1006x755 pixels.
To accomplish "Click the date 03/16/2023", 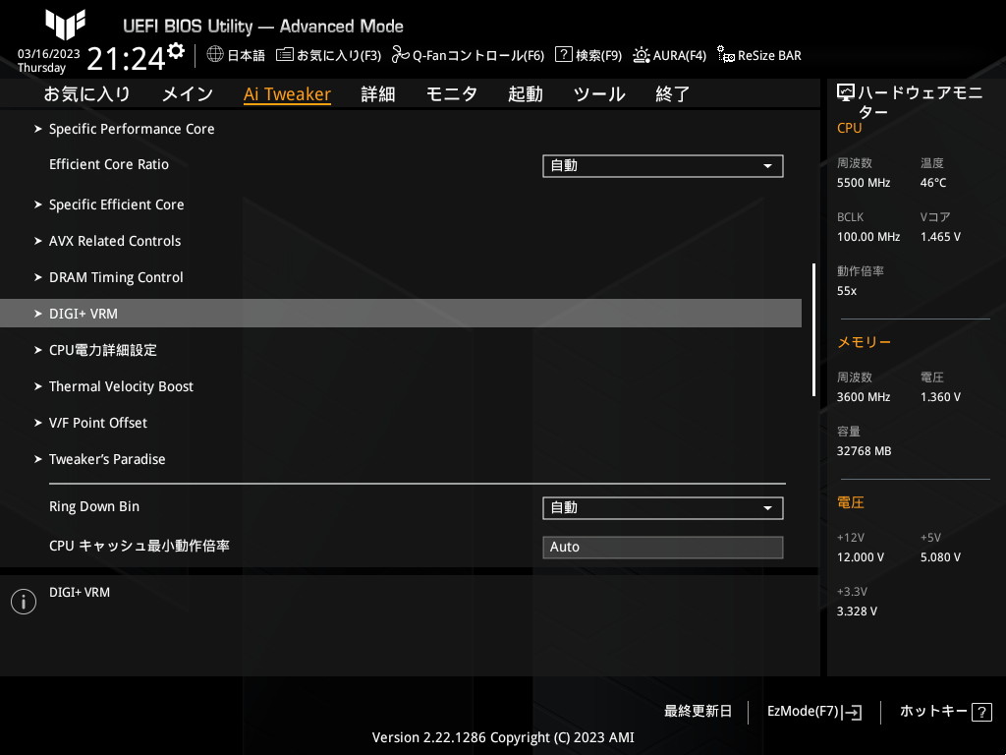I will click(49, 54).
